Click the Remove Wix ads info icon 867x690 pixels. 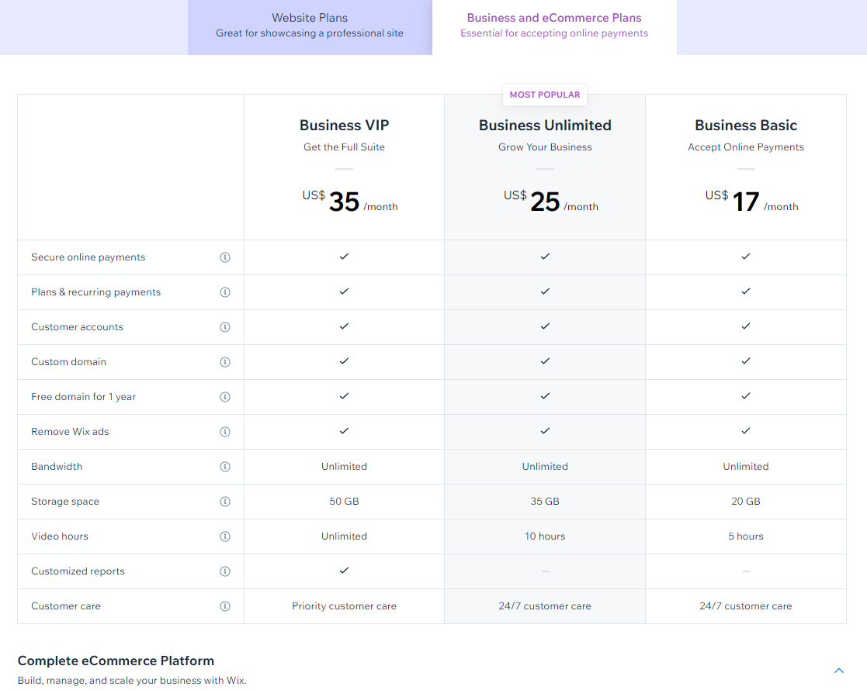pyautogui.click(x=225, y=432)
